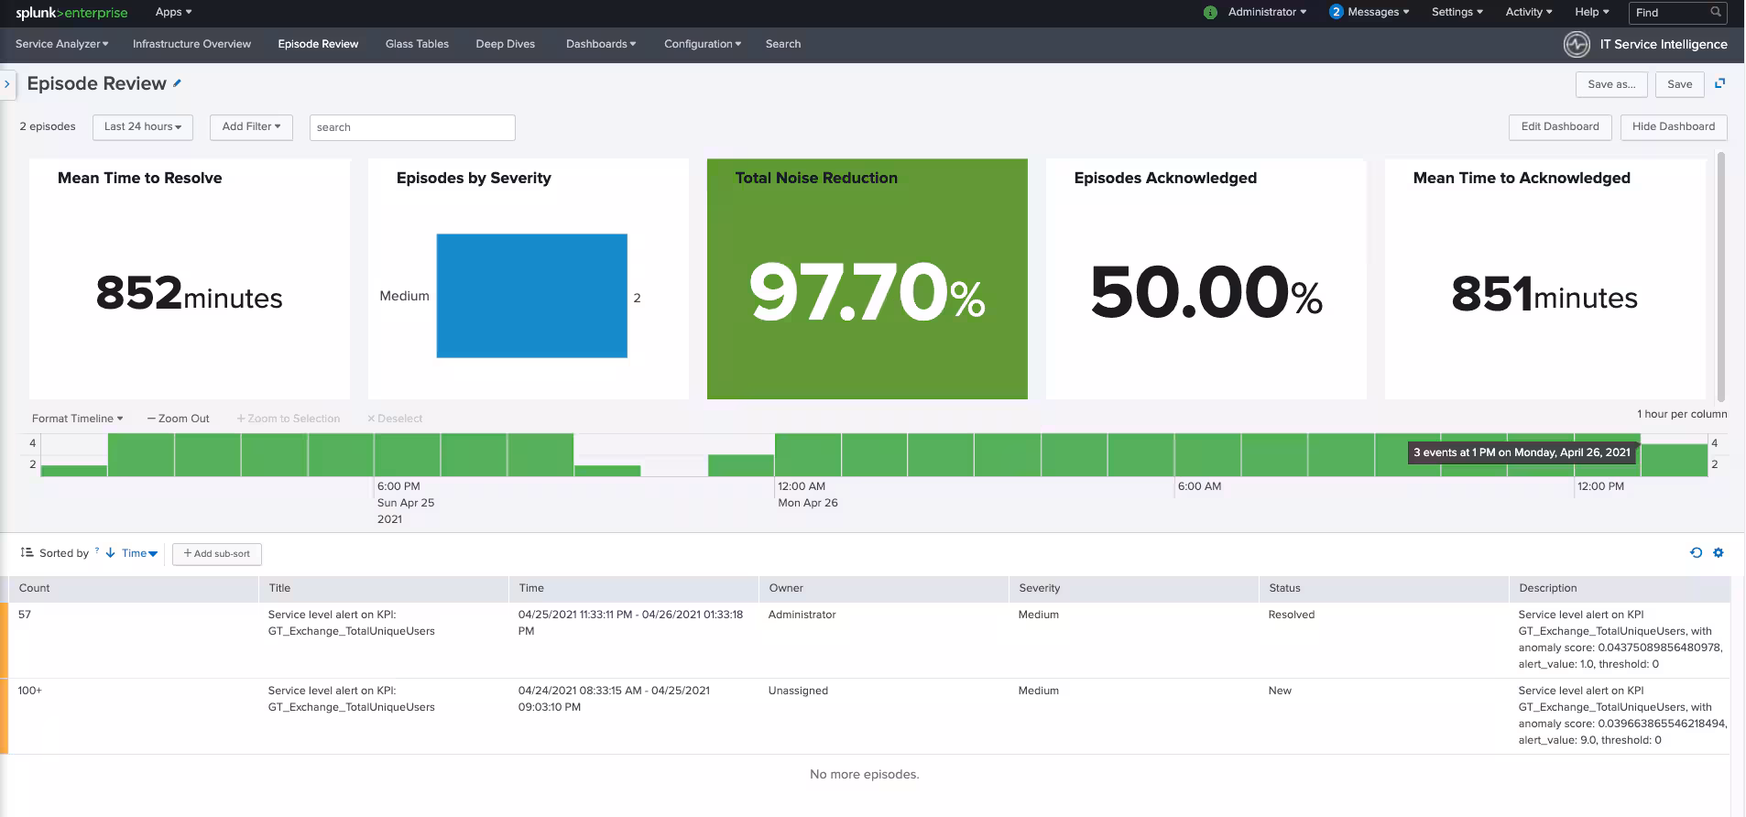Click the open in new window icon
Image resolution: width=1746 pixels, height=817 pixels.
[x=1719, y=83]
